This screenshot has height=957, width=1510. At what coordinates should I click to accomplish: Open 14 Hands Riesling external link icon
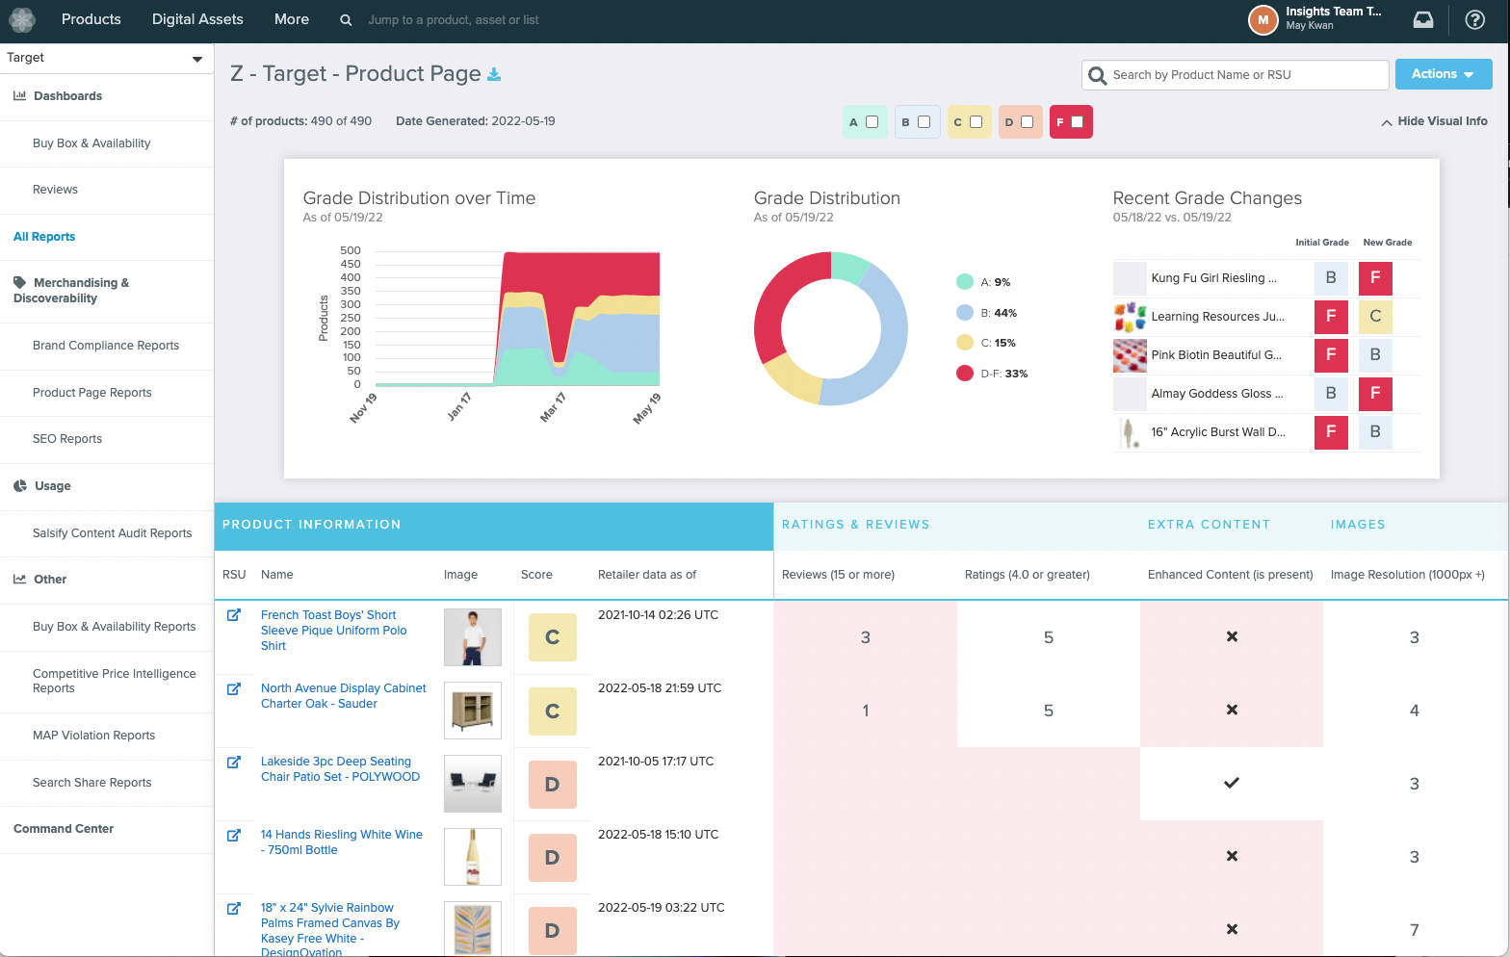(233, 834)
